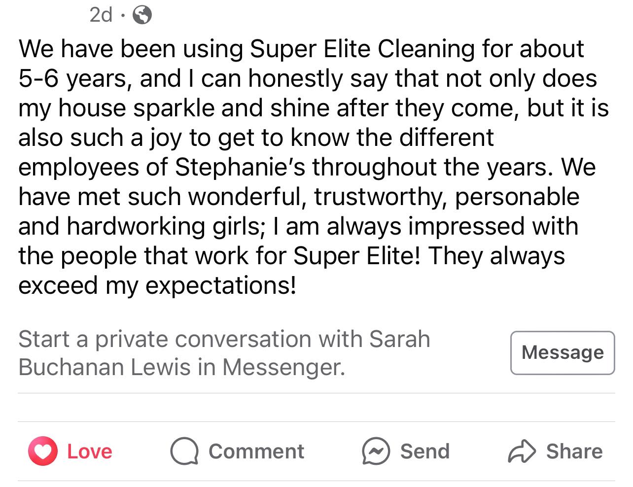Select the word "Stephanie's" in the review
633x487 pixels.
(x=240, y=167)
